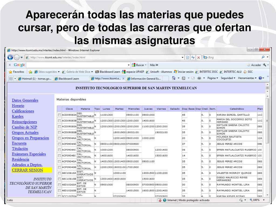This screenshot has width=276, height=207.
Task: Open the Datos Generales link
Action: 25,100
